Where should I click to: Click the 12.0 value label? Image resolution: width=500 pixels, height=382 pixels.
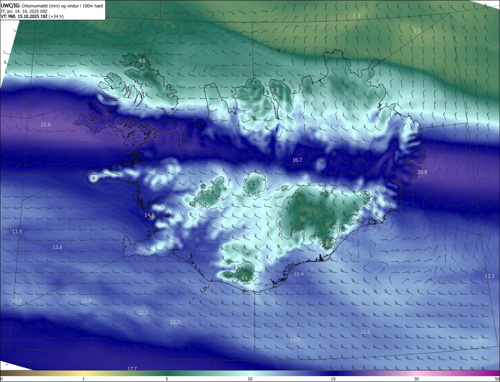click(x=86, y=301)
